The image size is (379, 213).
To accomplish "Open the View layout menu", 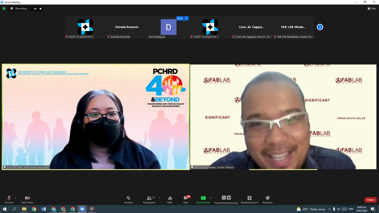I will pyautogui.click(x=372, y=9).
